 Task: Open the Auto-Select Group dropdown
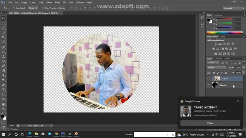click(x=33, y=8)
